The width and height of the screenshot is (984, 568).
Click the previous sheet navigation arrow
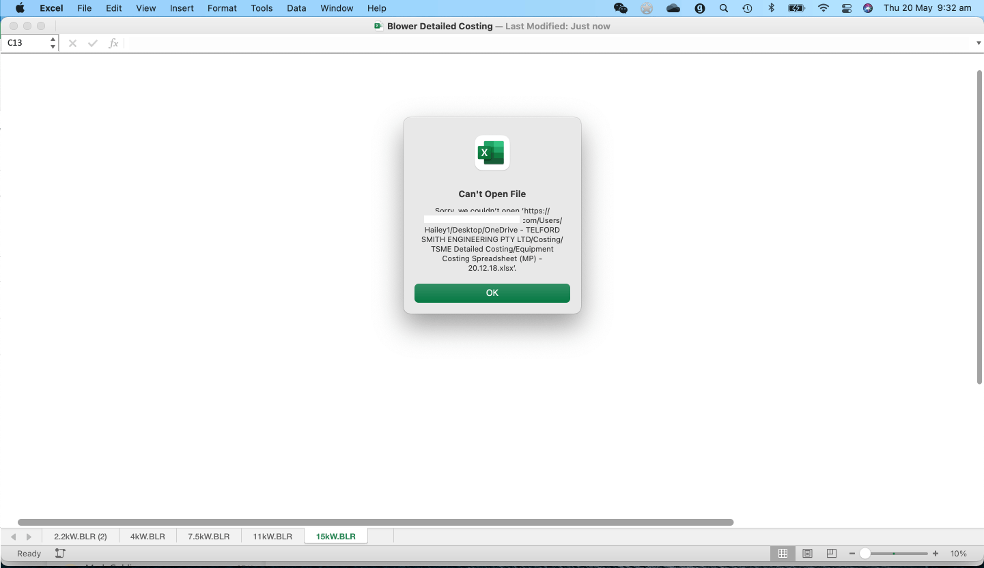point(13,537)
